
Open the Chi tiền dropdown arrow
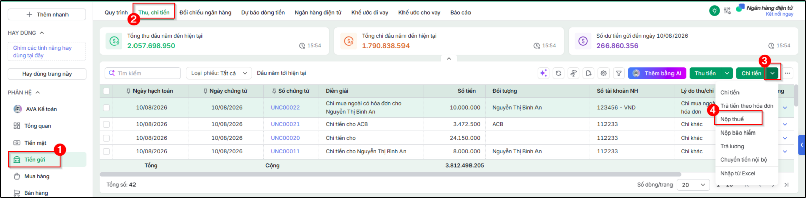tap(772, 73)
